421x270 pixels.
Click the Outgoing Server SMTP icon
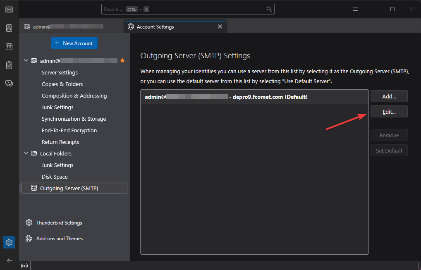(x=34, y=188)
